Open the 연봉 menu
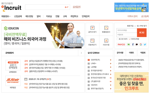 click(x=57, y=16)
